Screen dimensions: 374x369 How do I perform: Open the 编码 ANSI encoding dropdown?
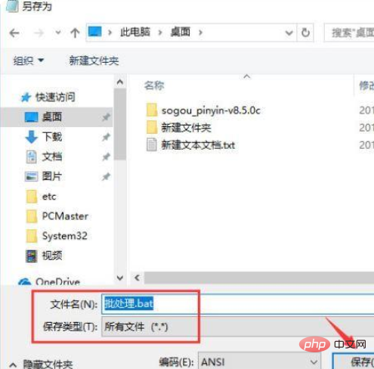point(259,362)
